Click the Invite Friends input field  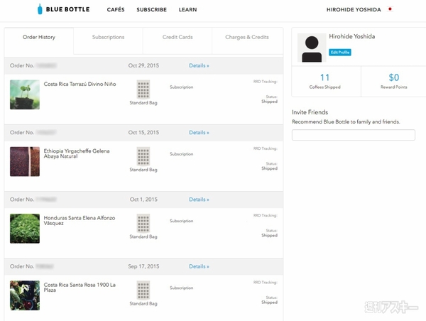pos(353,135)
